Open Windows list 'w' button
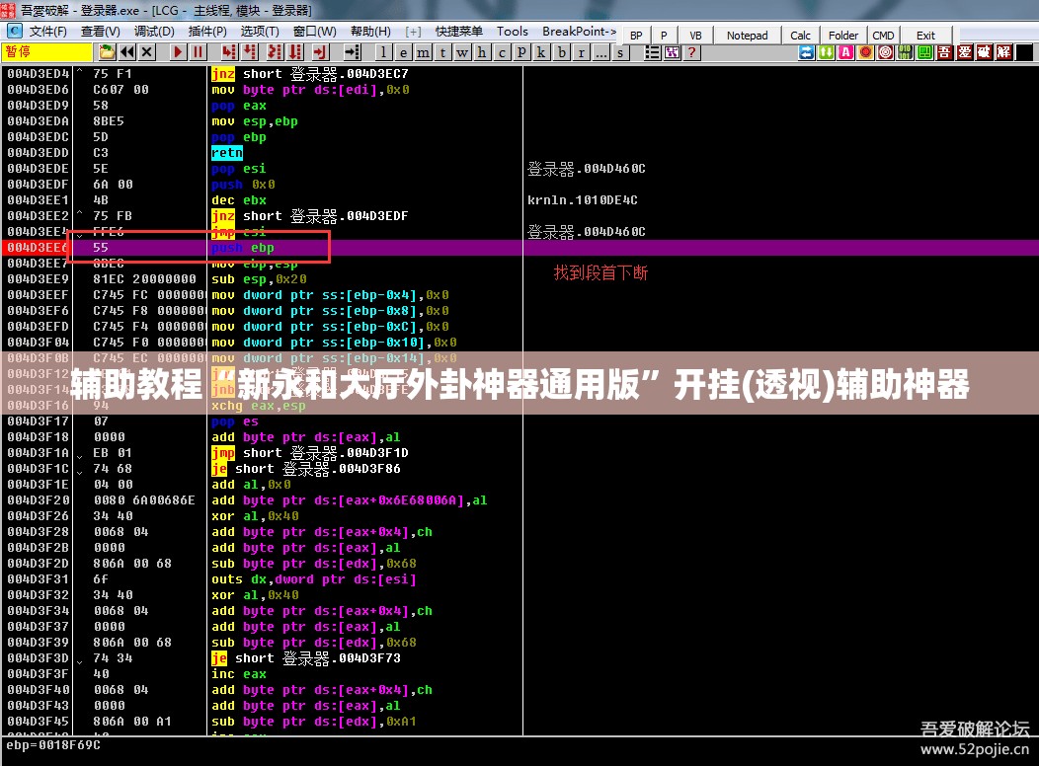This screenshot has height=766, width=1039. pos(462,52)
